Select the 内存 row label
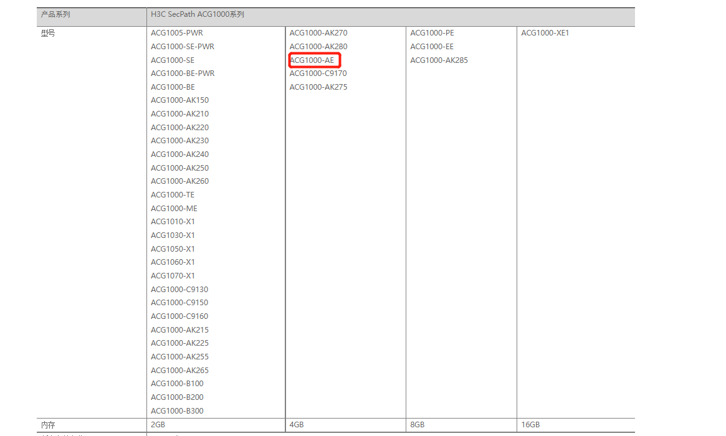726x436 pixels. [48, 425]
